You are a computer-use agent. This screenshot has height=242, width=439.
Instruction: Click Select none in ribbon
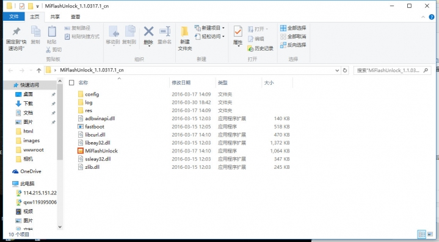(293, 37)
